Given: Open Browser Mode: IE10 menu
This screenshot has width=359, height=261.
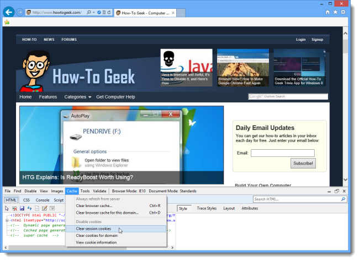Looking at the screenshot, I should tap(129, 191).
